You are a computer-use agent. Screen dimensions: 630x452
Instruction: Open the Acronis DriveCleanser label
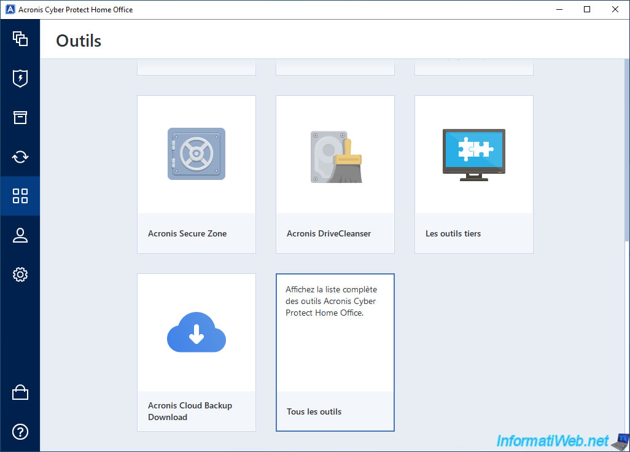(329, 233)
